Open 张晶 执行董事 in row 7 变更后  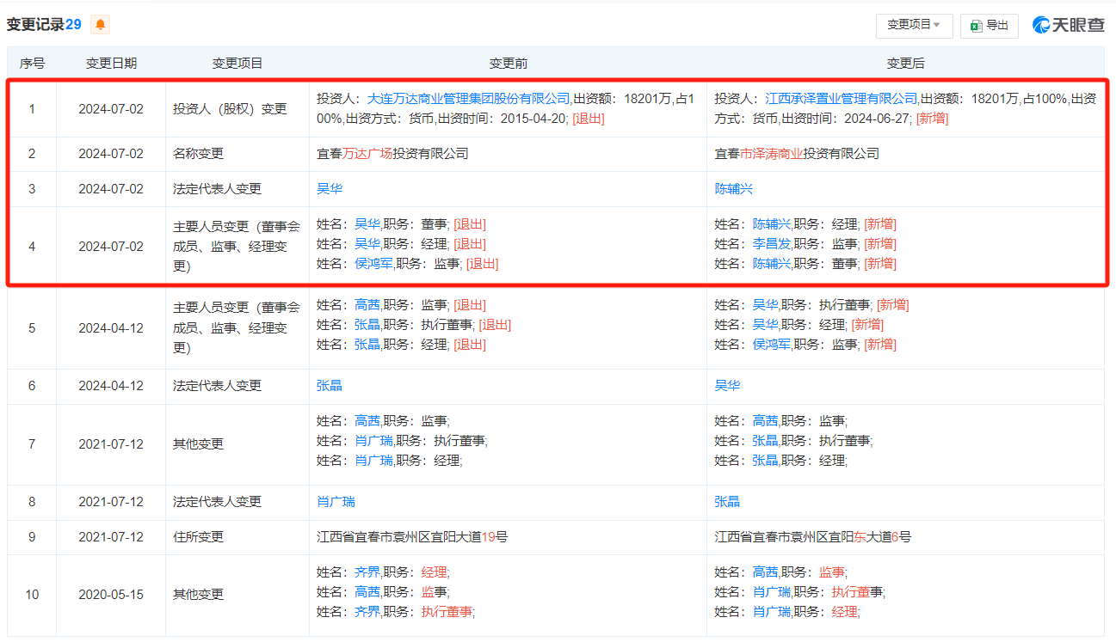point(766,441)
